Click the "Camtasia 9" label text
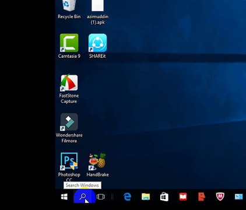 tap(69, 56)
